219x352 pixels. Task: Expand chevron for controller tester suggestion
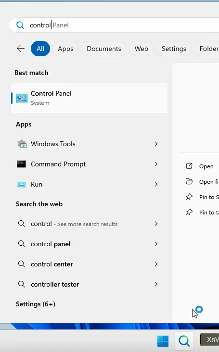click(x=156, y=284)
